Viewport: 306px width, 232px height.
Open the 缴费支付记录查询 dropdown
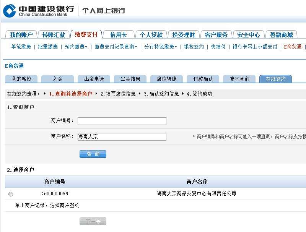(x=116, y=47)
